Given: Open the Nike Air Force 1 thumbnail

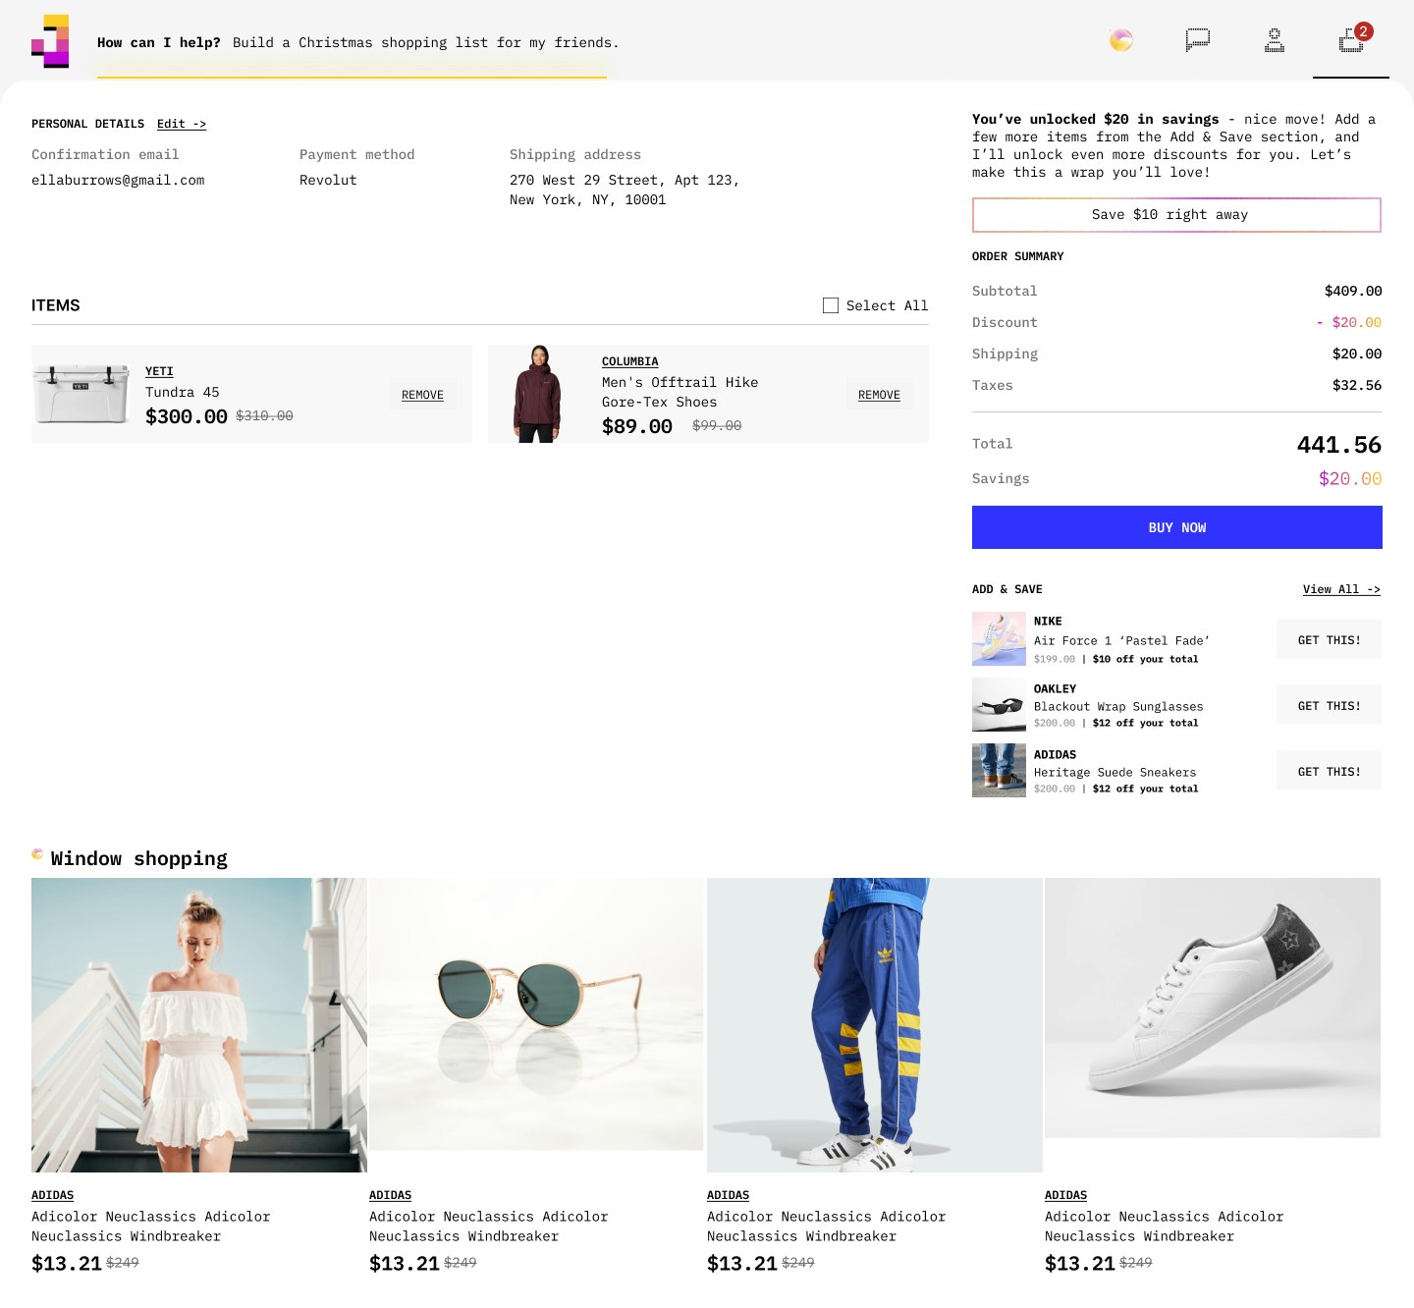Looking at the screenshot, I should tap(999, 638).
